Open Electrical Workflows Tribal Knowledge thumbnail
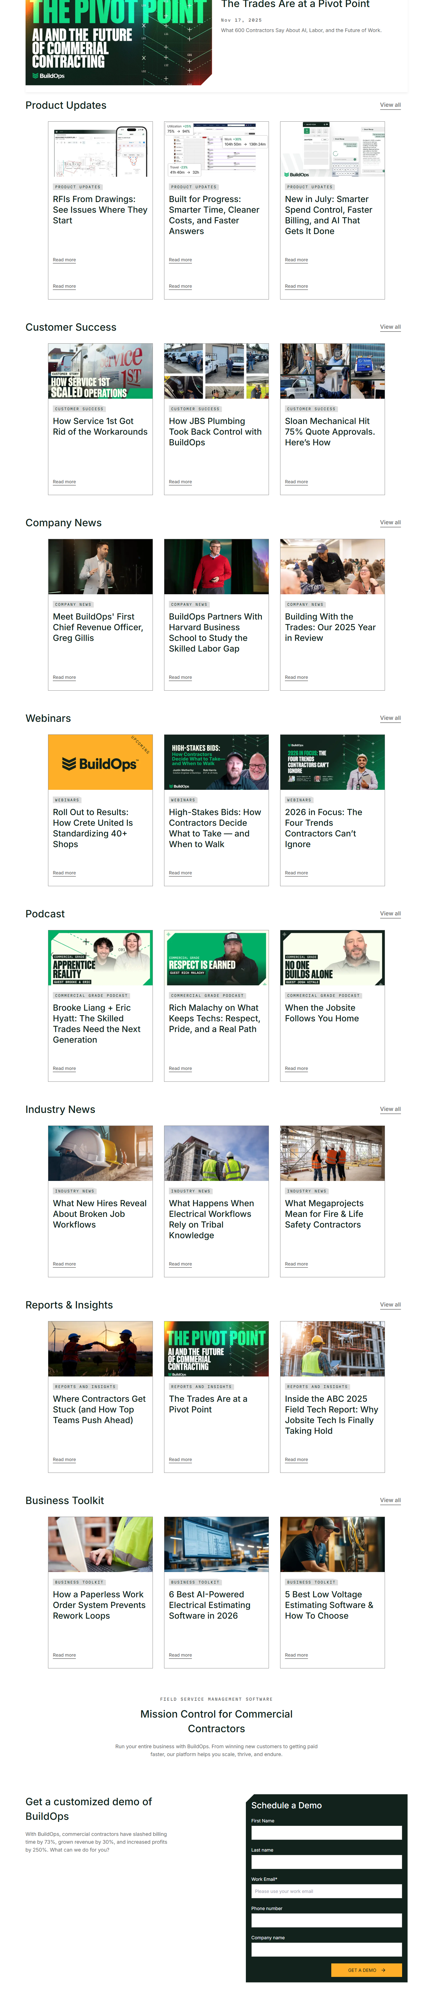 [216, 1153]
